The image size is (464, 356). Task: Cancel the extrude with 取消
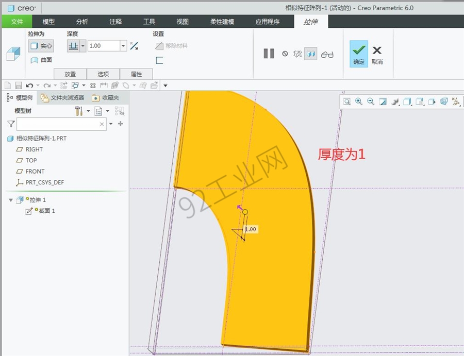click(x=377, y=55)
